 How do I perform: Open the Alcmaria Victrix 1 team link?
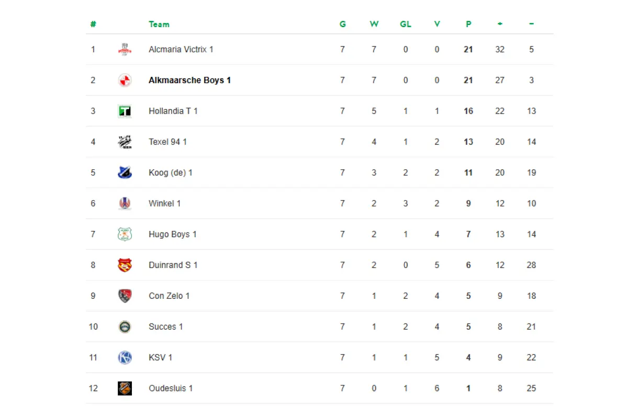click(x=181, y=50)
